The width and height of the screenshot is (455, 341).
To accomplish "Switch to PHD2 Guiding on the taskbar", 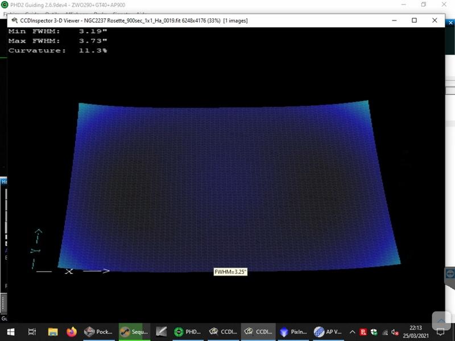I will coord(188,332).
